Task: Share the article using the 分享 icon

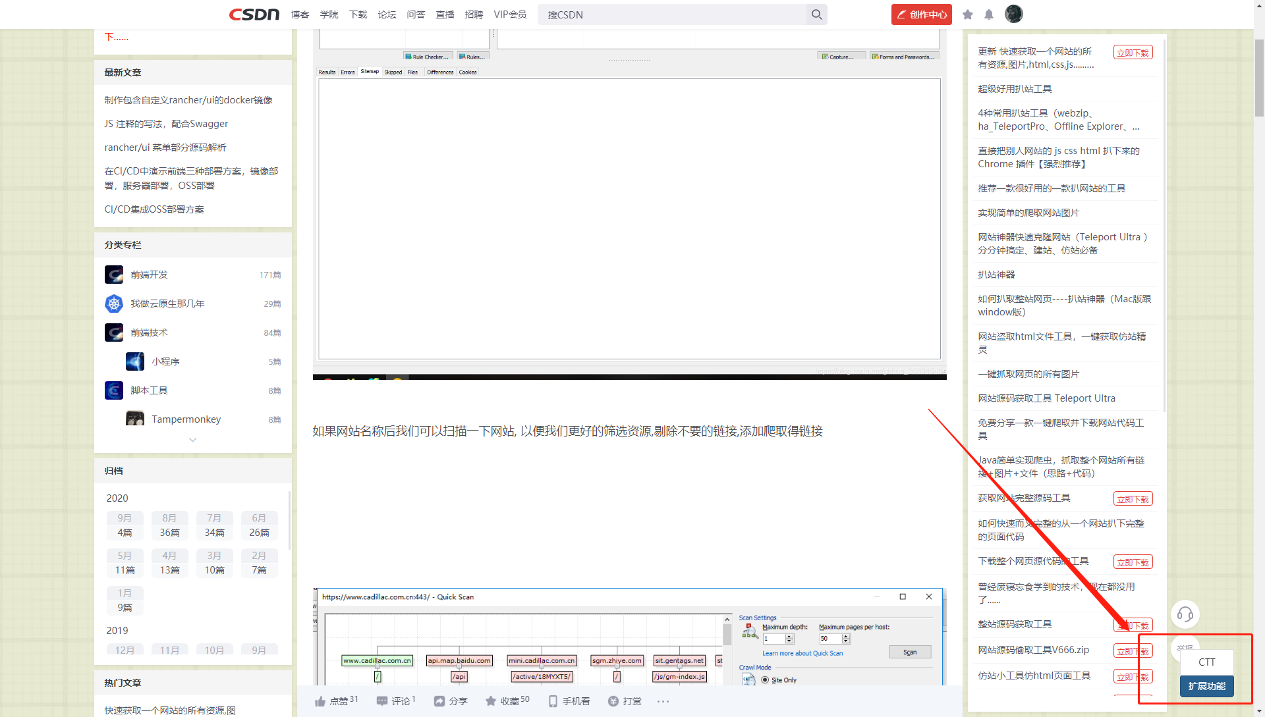Action: tap(439, 701)
